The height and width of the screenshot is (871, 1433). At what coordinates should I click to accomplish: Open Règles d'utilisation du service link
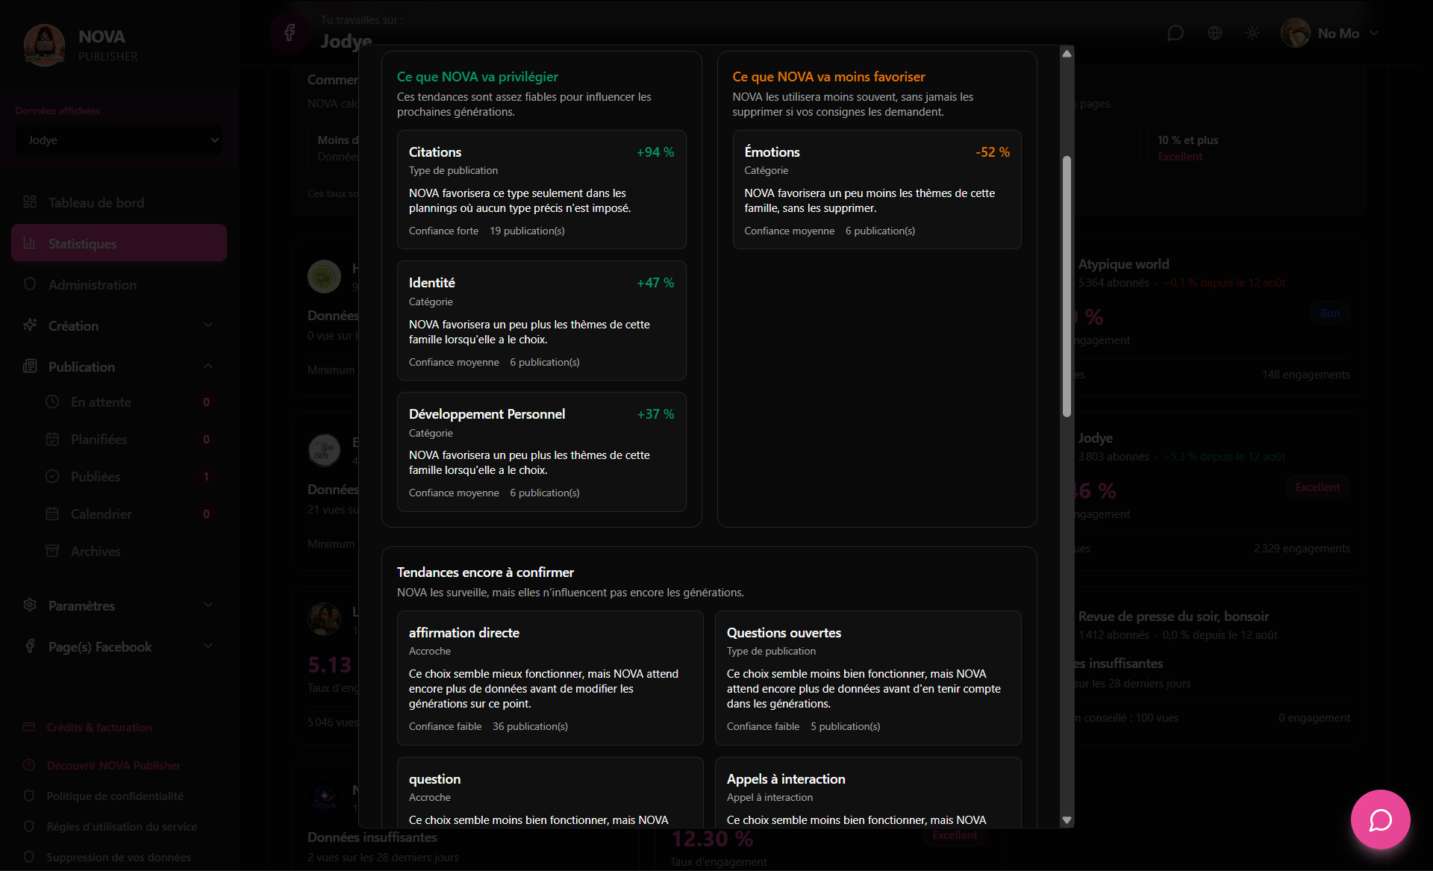click(x=122, y=827)
